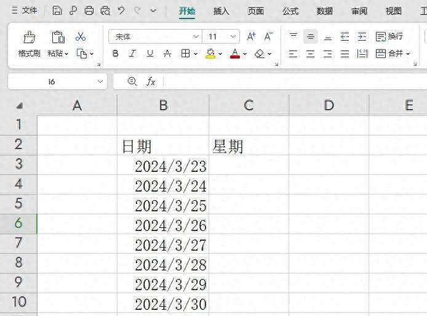The height and width of the screenshot is (316, 427).
Task: Click in the formula bar input
Action: point(295,81)
